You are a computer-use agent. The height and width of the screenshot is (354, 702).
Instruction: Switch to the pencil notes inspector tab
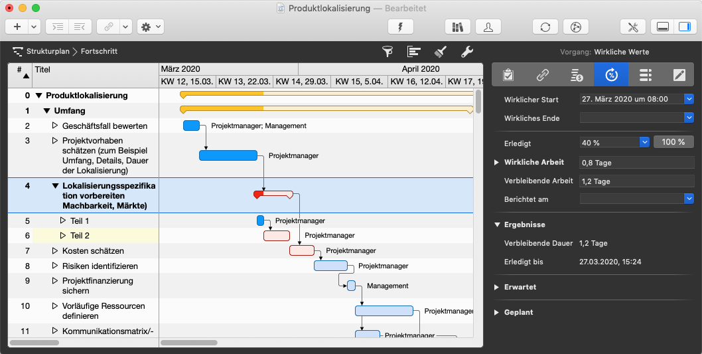(x=679, y=74)
